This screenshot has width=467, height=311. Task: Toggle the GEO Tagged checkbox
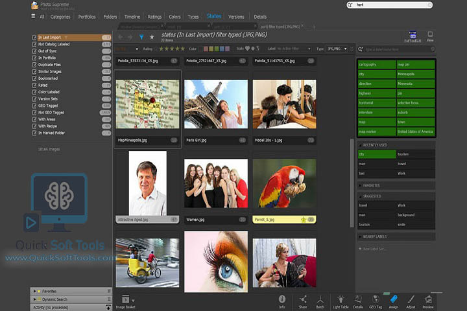34,106
